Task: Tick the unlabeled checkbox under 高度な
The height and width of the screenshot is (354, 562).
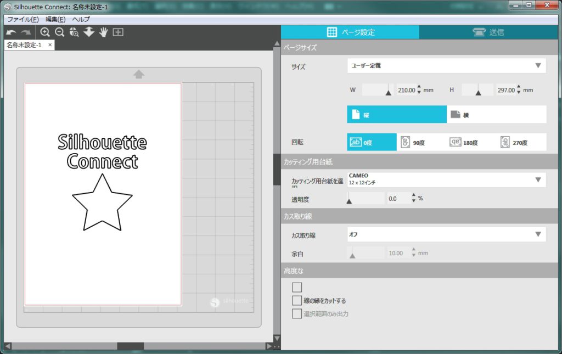Action: (297, 288)
